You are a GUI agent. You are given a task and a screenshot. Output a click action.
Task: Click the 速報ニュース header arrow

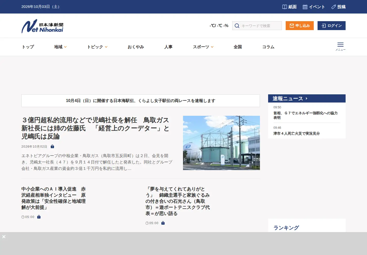(x=306, y=98)
